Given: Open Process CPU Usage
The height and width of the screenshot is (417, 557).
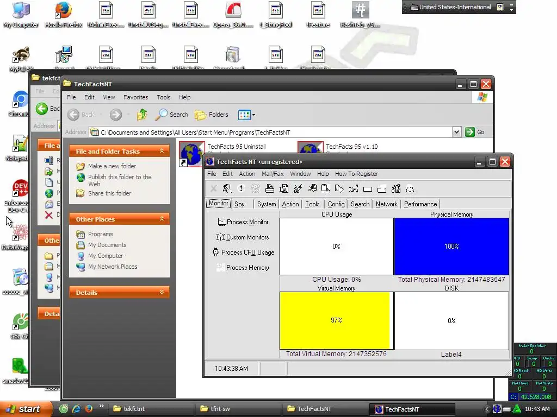Looking at the screenshot, I should [243, 252].
